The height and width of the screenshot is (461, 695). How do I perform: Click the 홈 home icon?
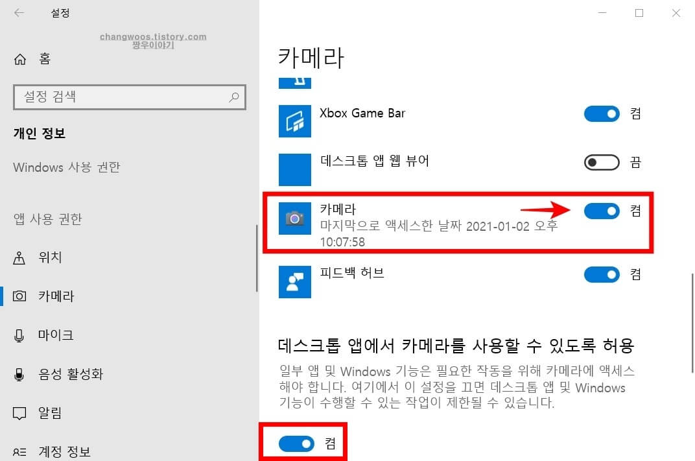[21, 59]
